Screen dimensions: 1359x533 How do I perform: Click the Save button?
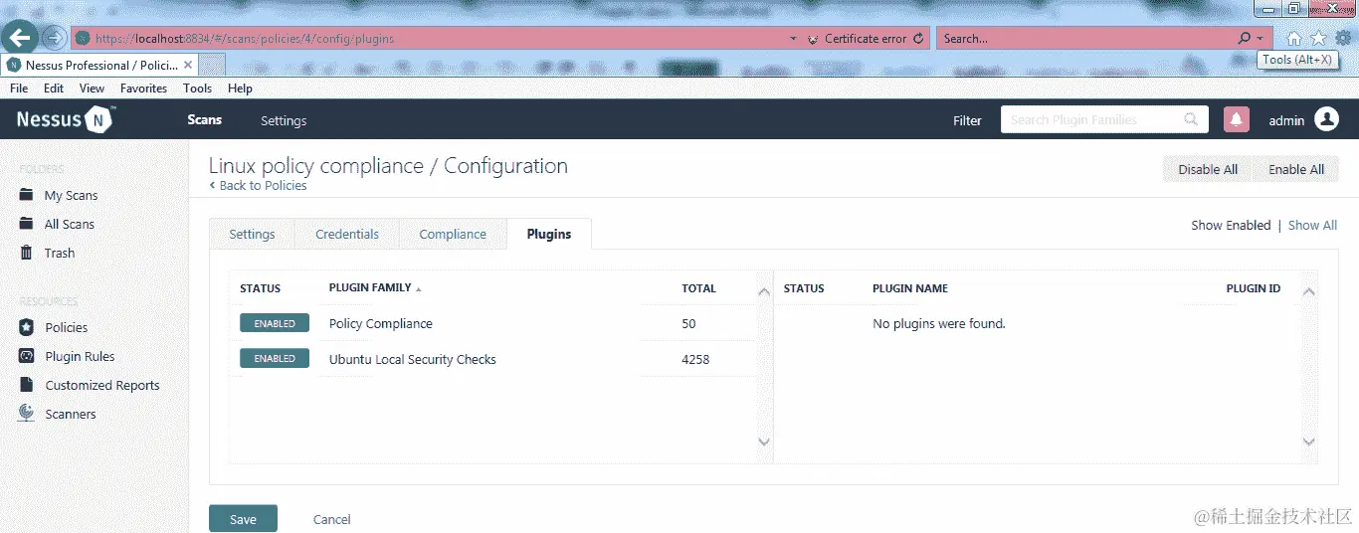243,519
